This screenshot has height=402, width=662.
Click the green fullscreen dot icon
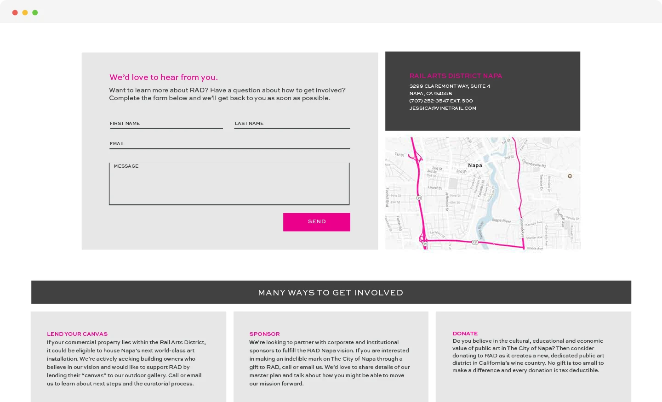pos(35,12)
